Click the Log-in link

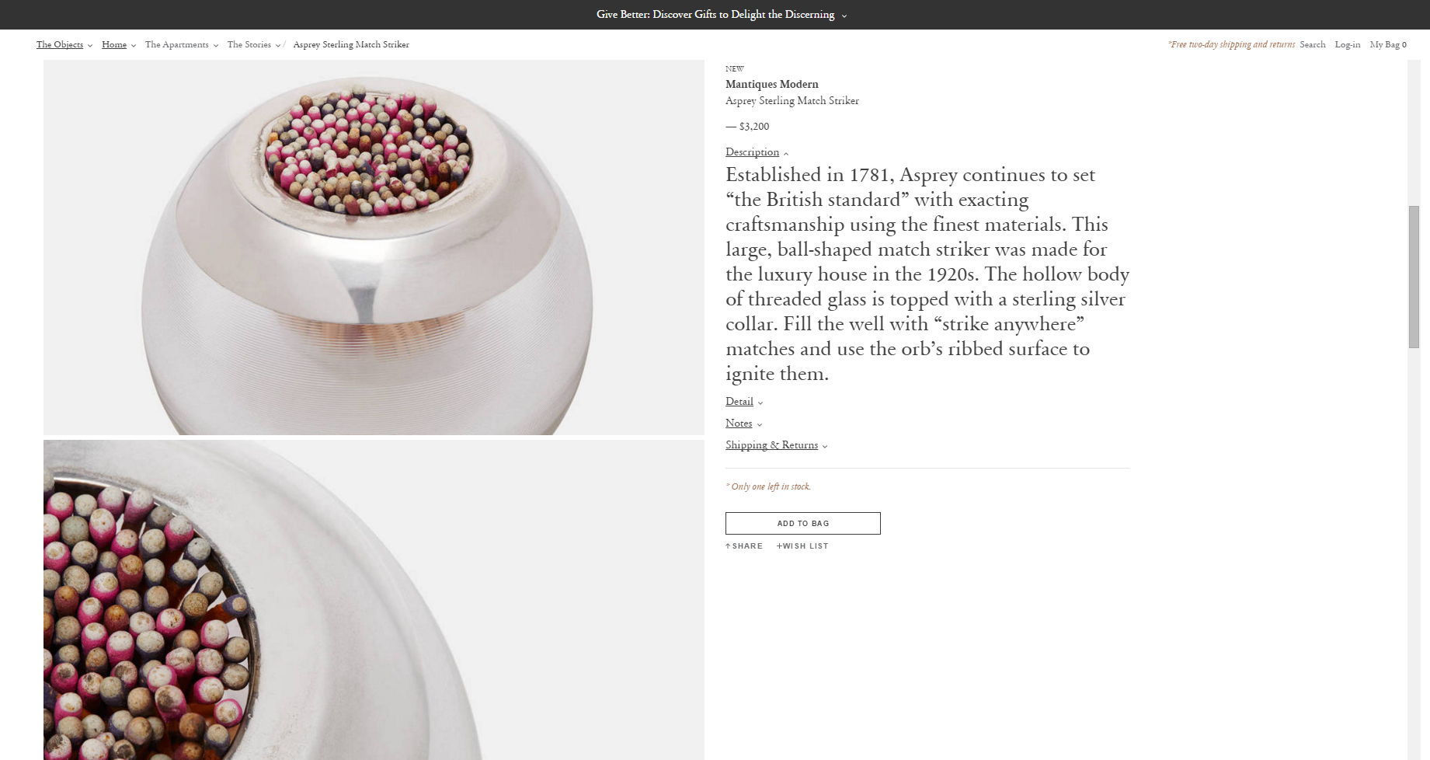coord(1347,45)
